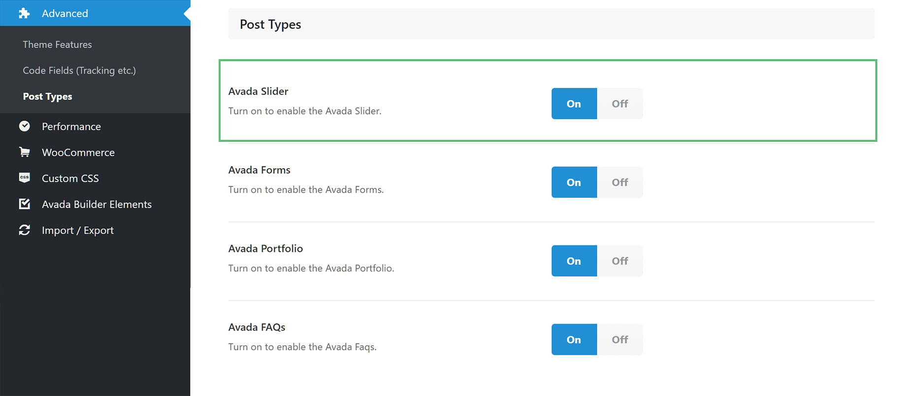
Task: Expand the WooCommerce settings section
Action: coord(95,152)
